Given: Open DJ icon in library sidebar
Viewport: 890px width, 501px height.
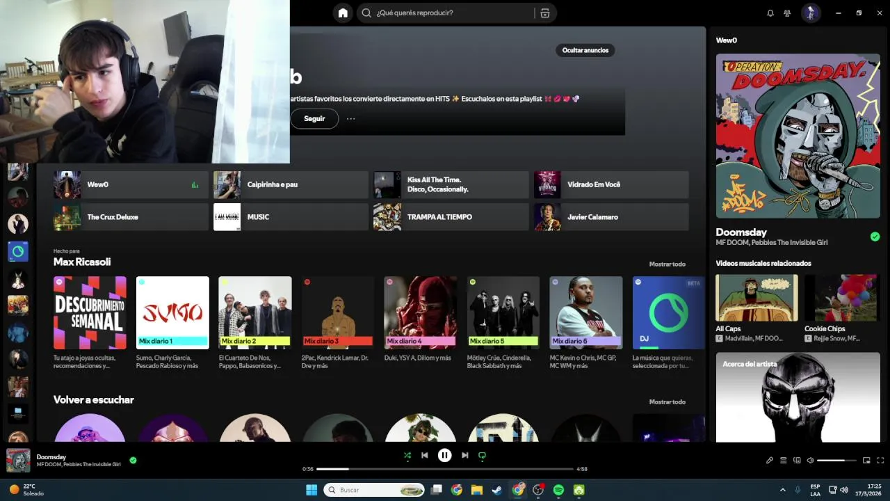Looking at the screenshot, I should (18, 251).
